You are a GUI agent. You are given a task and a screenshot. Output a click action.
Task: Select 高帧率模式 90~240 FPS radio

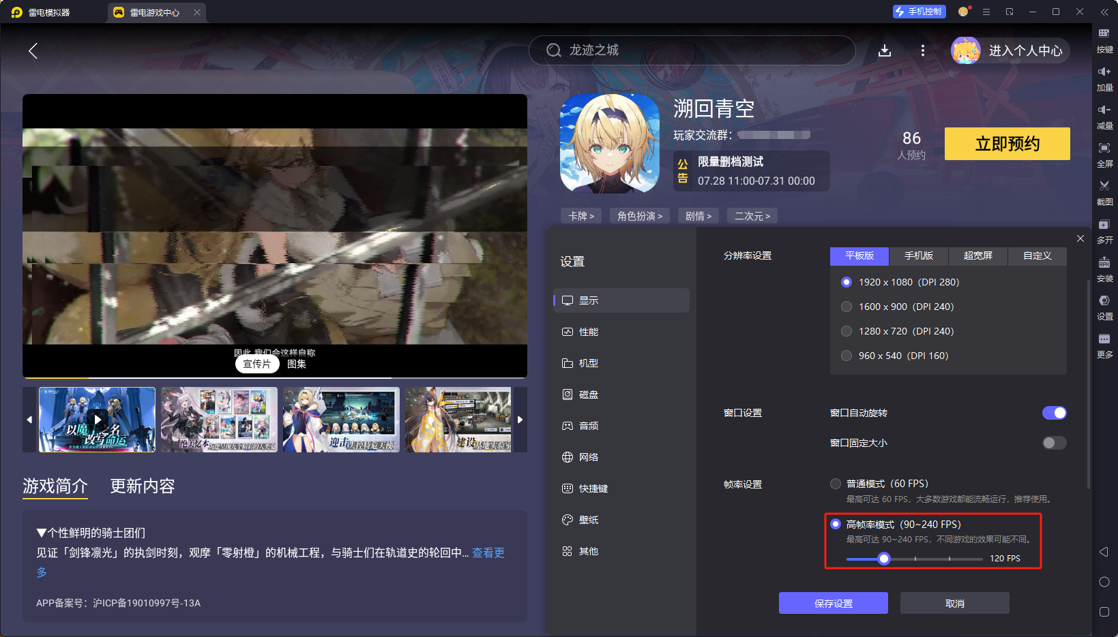(836, 524)
